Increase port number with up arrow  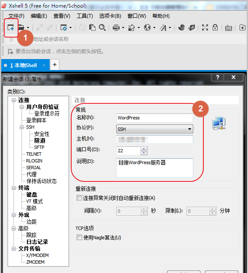coord(144,149)
